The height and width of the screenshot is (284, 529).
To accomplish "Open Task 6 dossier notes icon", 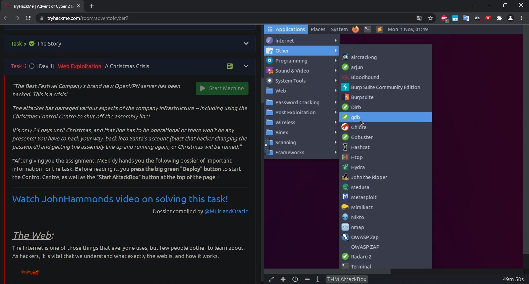I will pos(230,66).
